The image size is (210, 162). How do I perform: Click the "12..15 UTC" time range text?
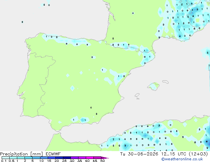pyautogui.click(x=174, y=154)
